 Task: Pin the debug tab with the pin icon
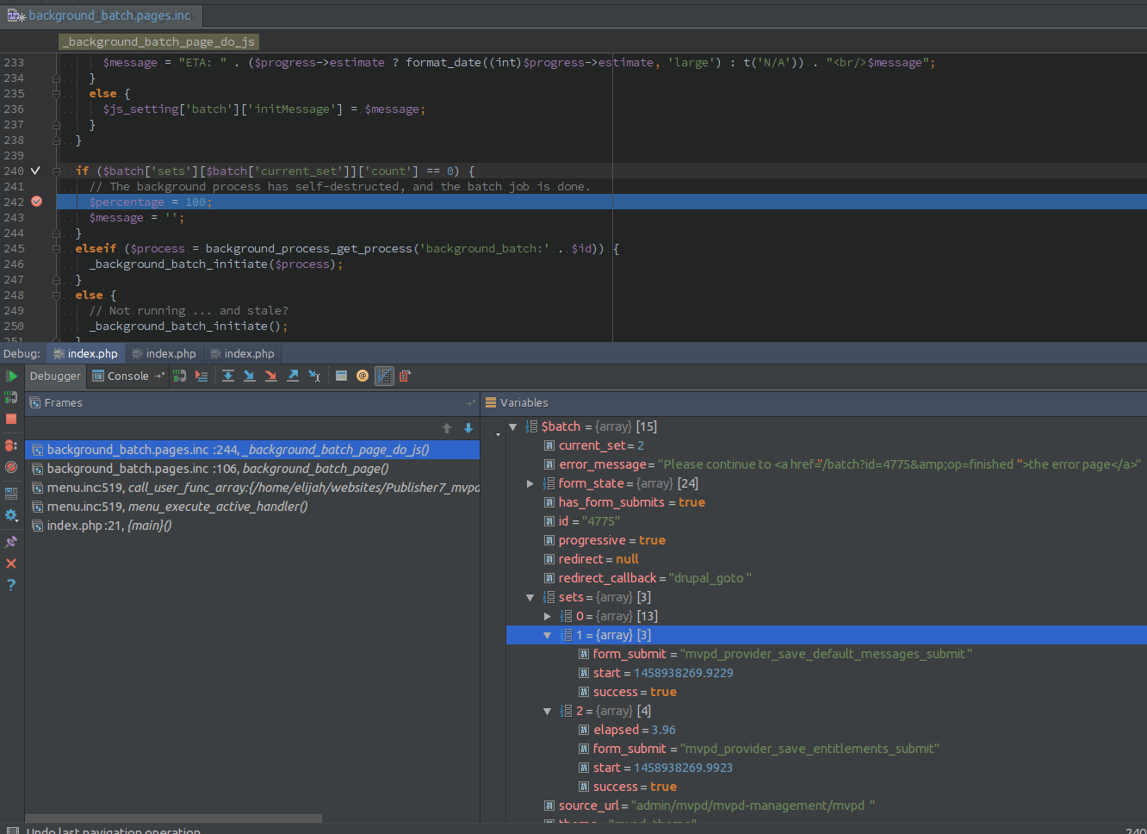pos(11,542)
